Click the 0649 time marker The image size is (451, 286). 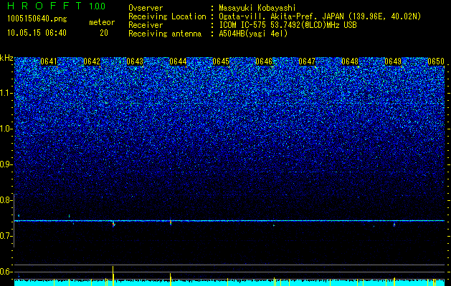[393, 61]
